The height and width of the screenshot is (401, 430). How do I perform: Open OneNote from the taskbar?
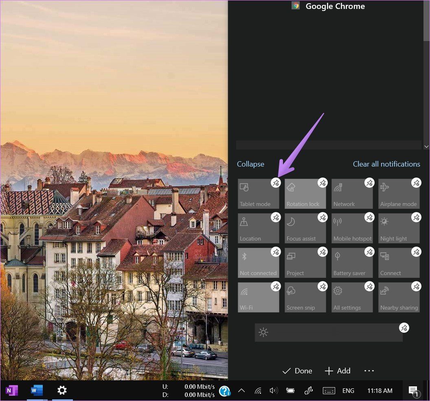click(x=12, y=390)
